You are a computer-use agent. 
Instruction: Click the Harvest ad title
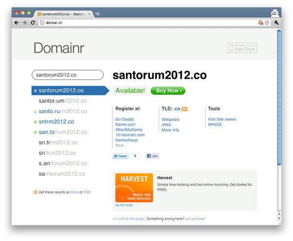[165, 178]
